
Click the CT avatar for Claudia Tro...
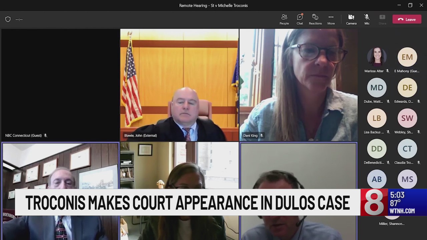coord(407,149)
